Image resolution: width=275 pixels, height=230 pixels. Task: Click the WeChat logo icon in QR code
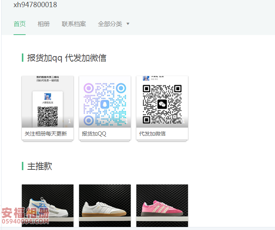(162, 104)
